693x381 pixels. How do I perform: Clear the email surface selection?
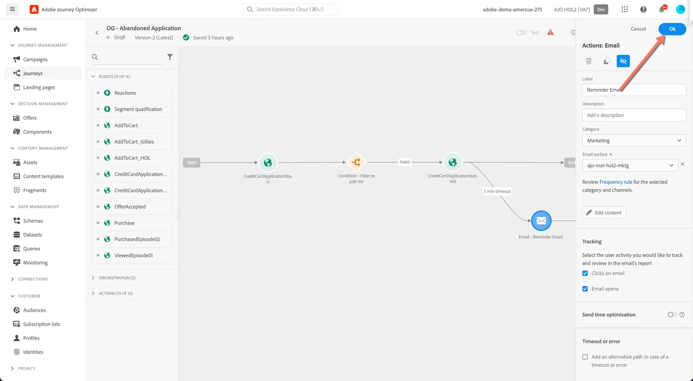(x=683, y=164)
